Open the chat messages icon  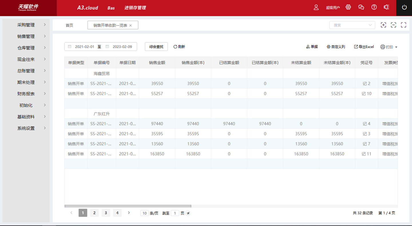tap(361, 7)
